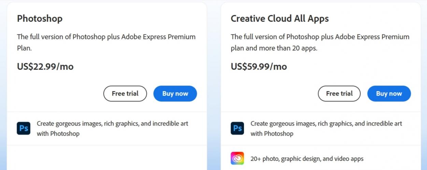
Task: Click the empty area below Photoshop card's feature row
Action: click(106, 158)
